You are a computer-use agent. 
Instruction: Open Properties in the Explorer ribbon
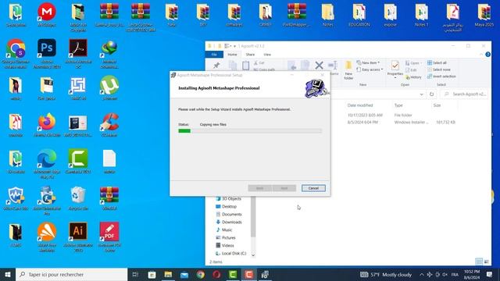[x=395, y=69]
